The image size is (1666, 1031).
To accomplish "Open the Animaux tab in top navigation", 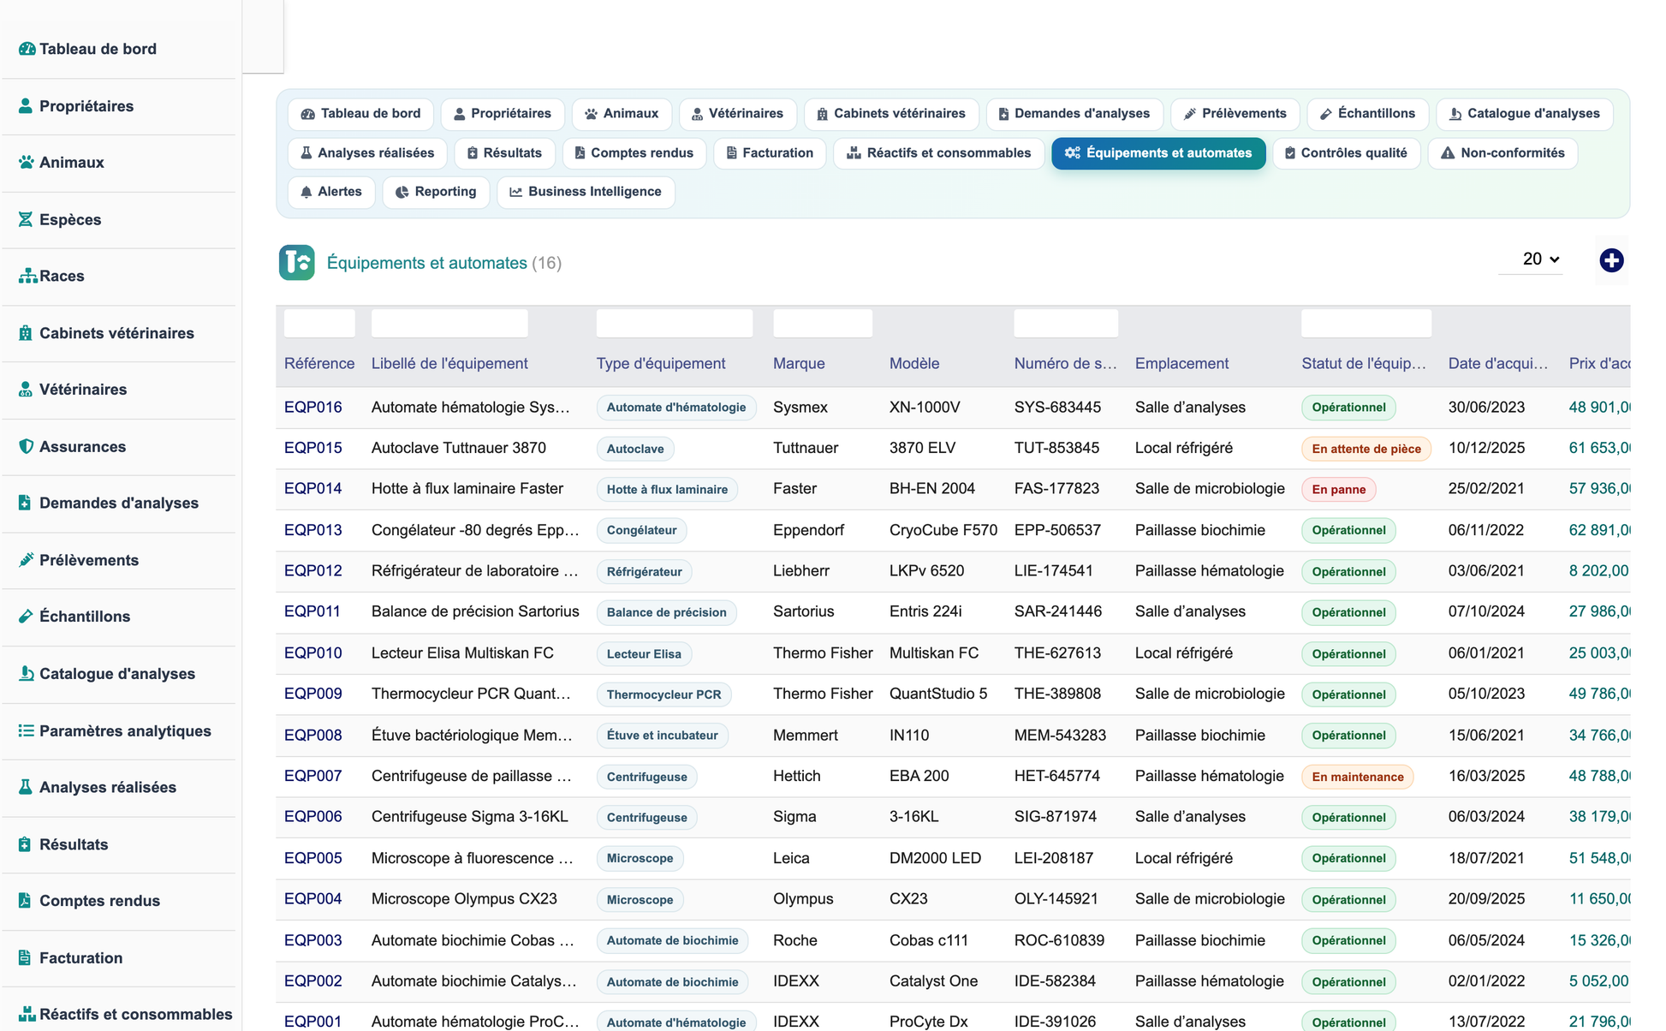I will (622, 114).
